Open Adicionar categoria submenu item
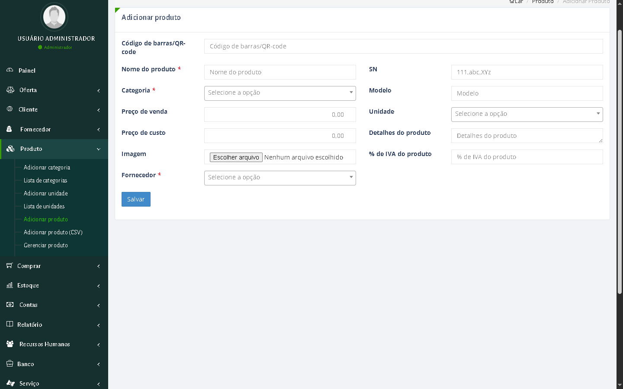Image resolution: width=623 pixels, height=389 pixels. [47, 167]
